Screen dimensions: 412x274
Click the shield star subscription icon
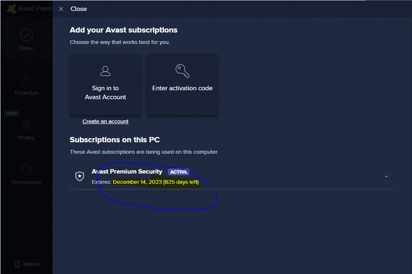pos(79,176)
